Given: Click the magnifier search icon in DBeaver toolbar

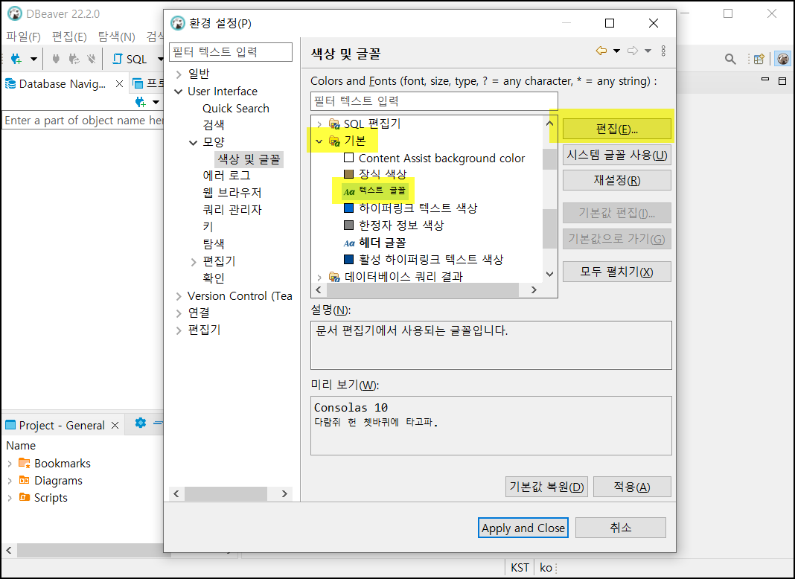Looking at the screenshot, I should coord(730,59).
